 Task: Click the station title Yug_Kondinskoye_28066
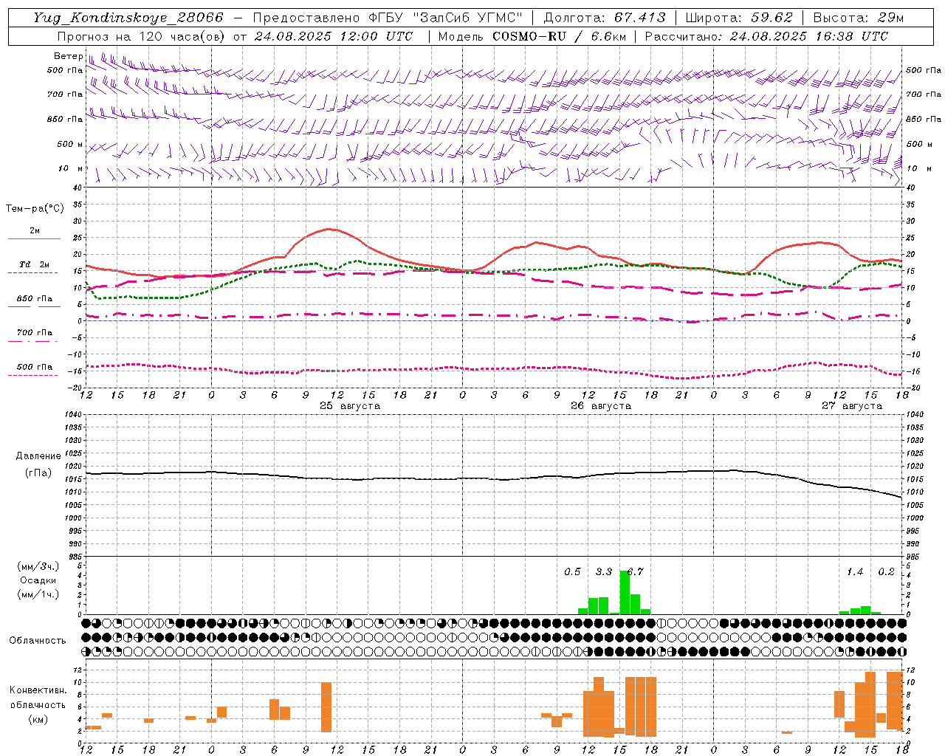pos(128,18)
